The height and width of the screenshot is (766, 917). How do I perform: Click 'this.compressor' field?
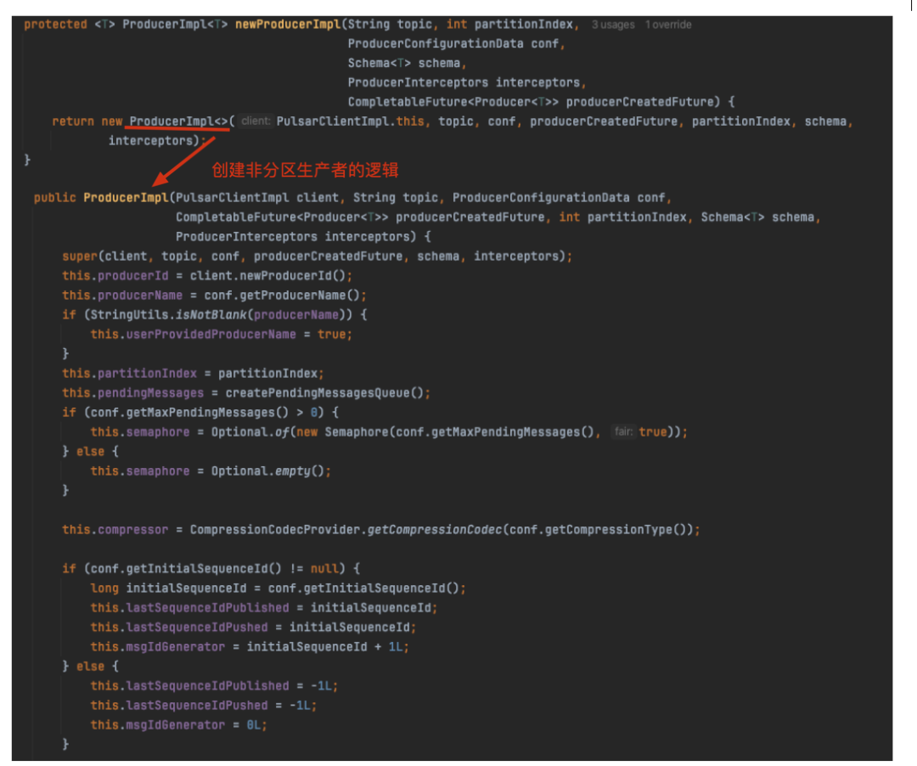coord(115,530)
